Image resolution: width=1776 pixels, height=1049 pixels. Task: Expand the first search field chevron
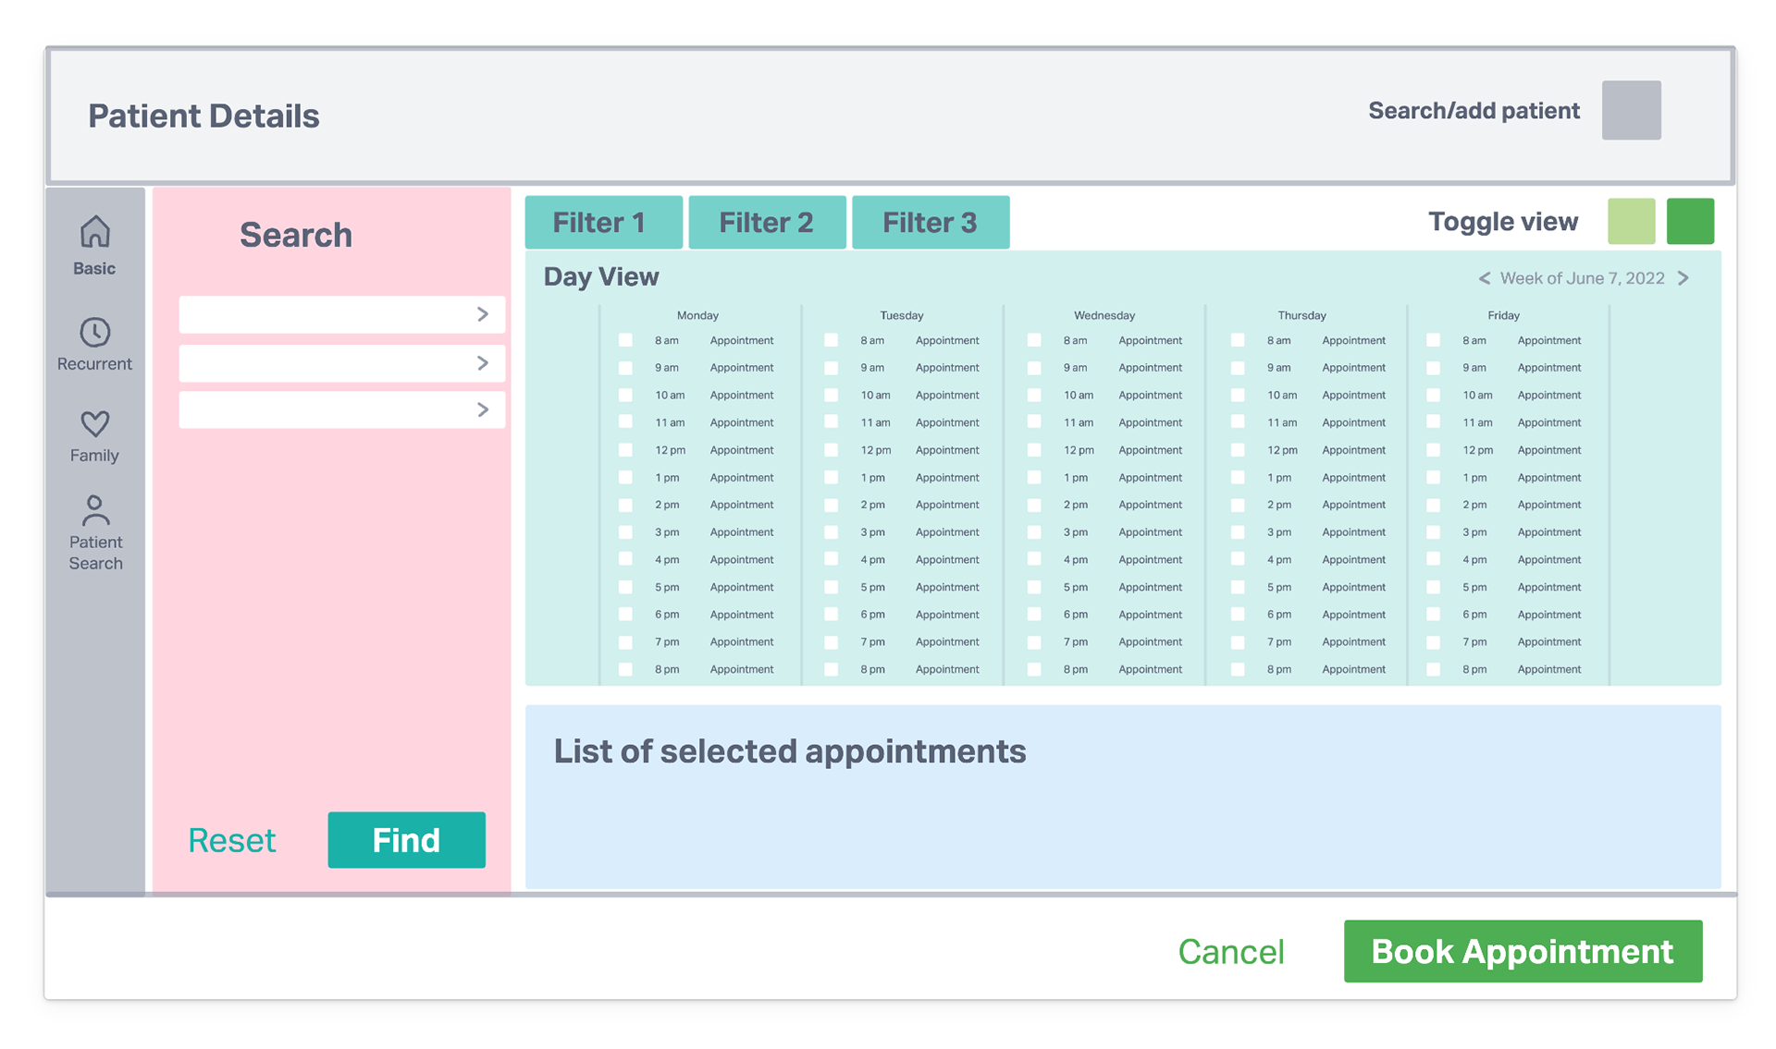pos(482,315)
